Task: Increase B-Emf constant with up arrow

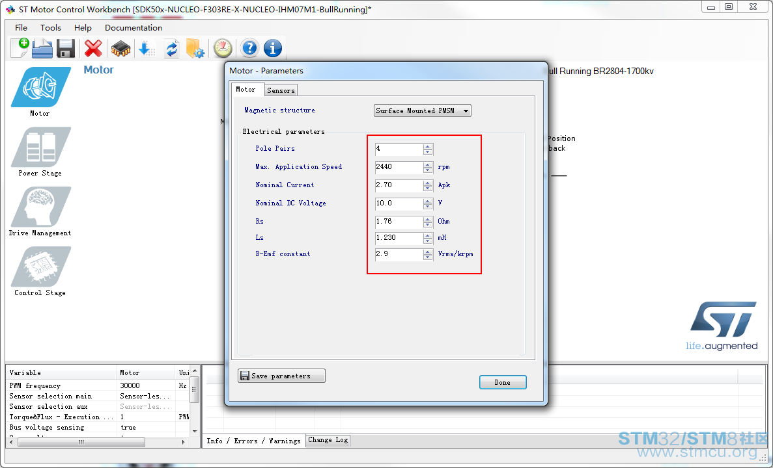Action: (428, 252)
